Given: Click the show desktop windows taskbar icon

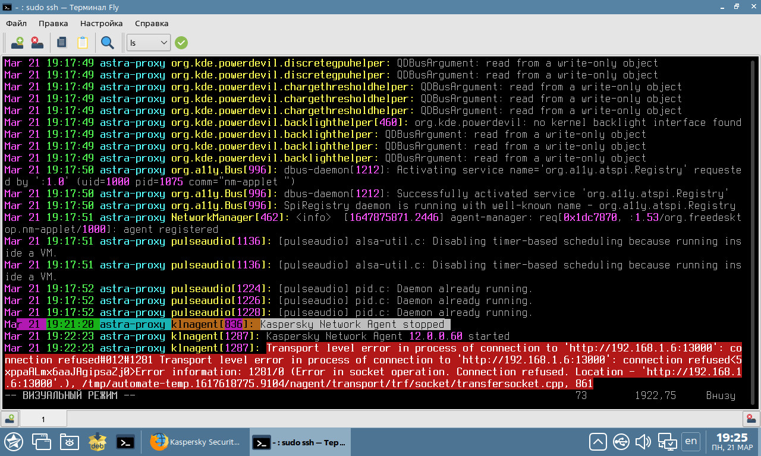Looking at the screenshot, I should coord(42,442).
